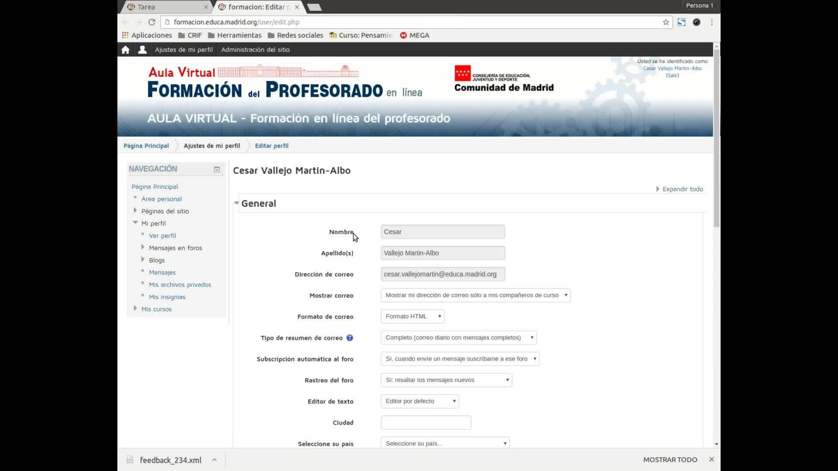This screenshot has height=471, width=838.
Task: Open the Formato de correo dropdown
Action: pyautogui.click(x=412, y=317)
